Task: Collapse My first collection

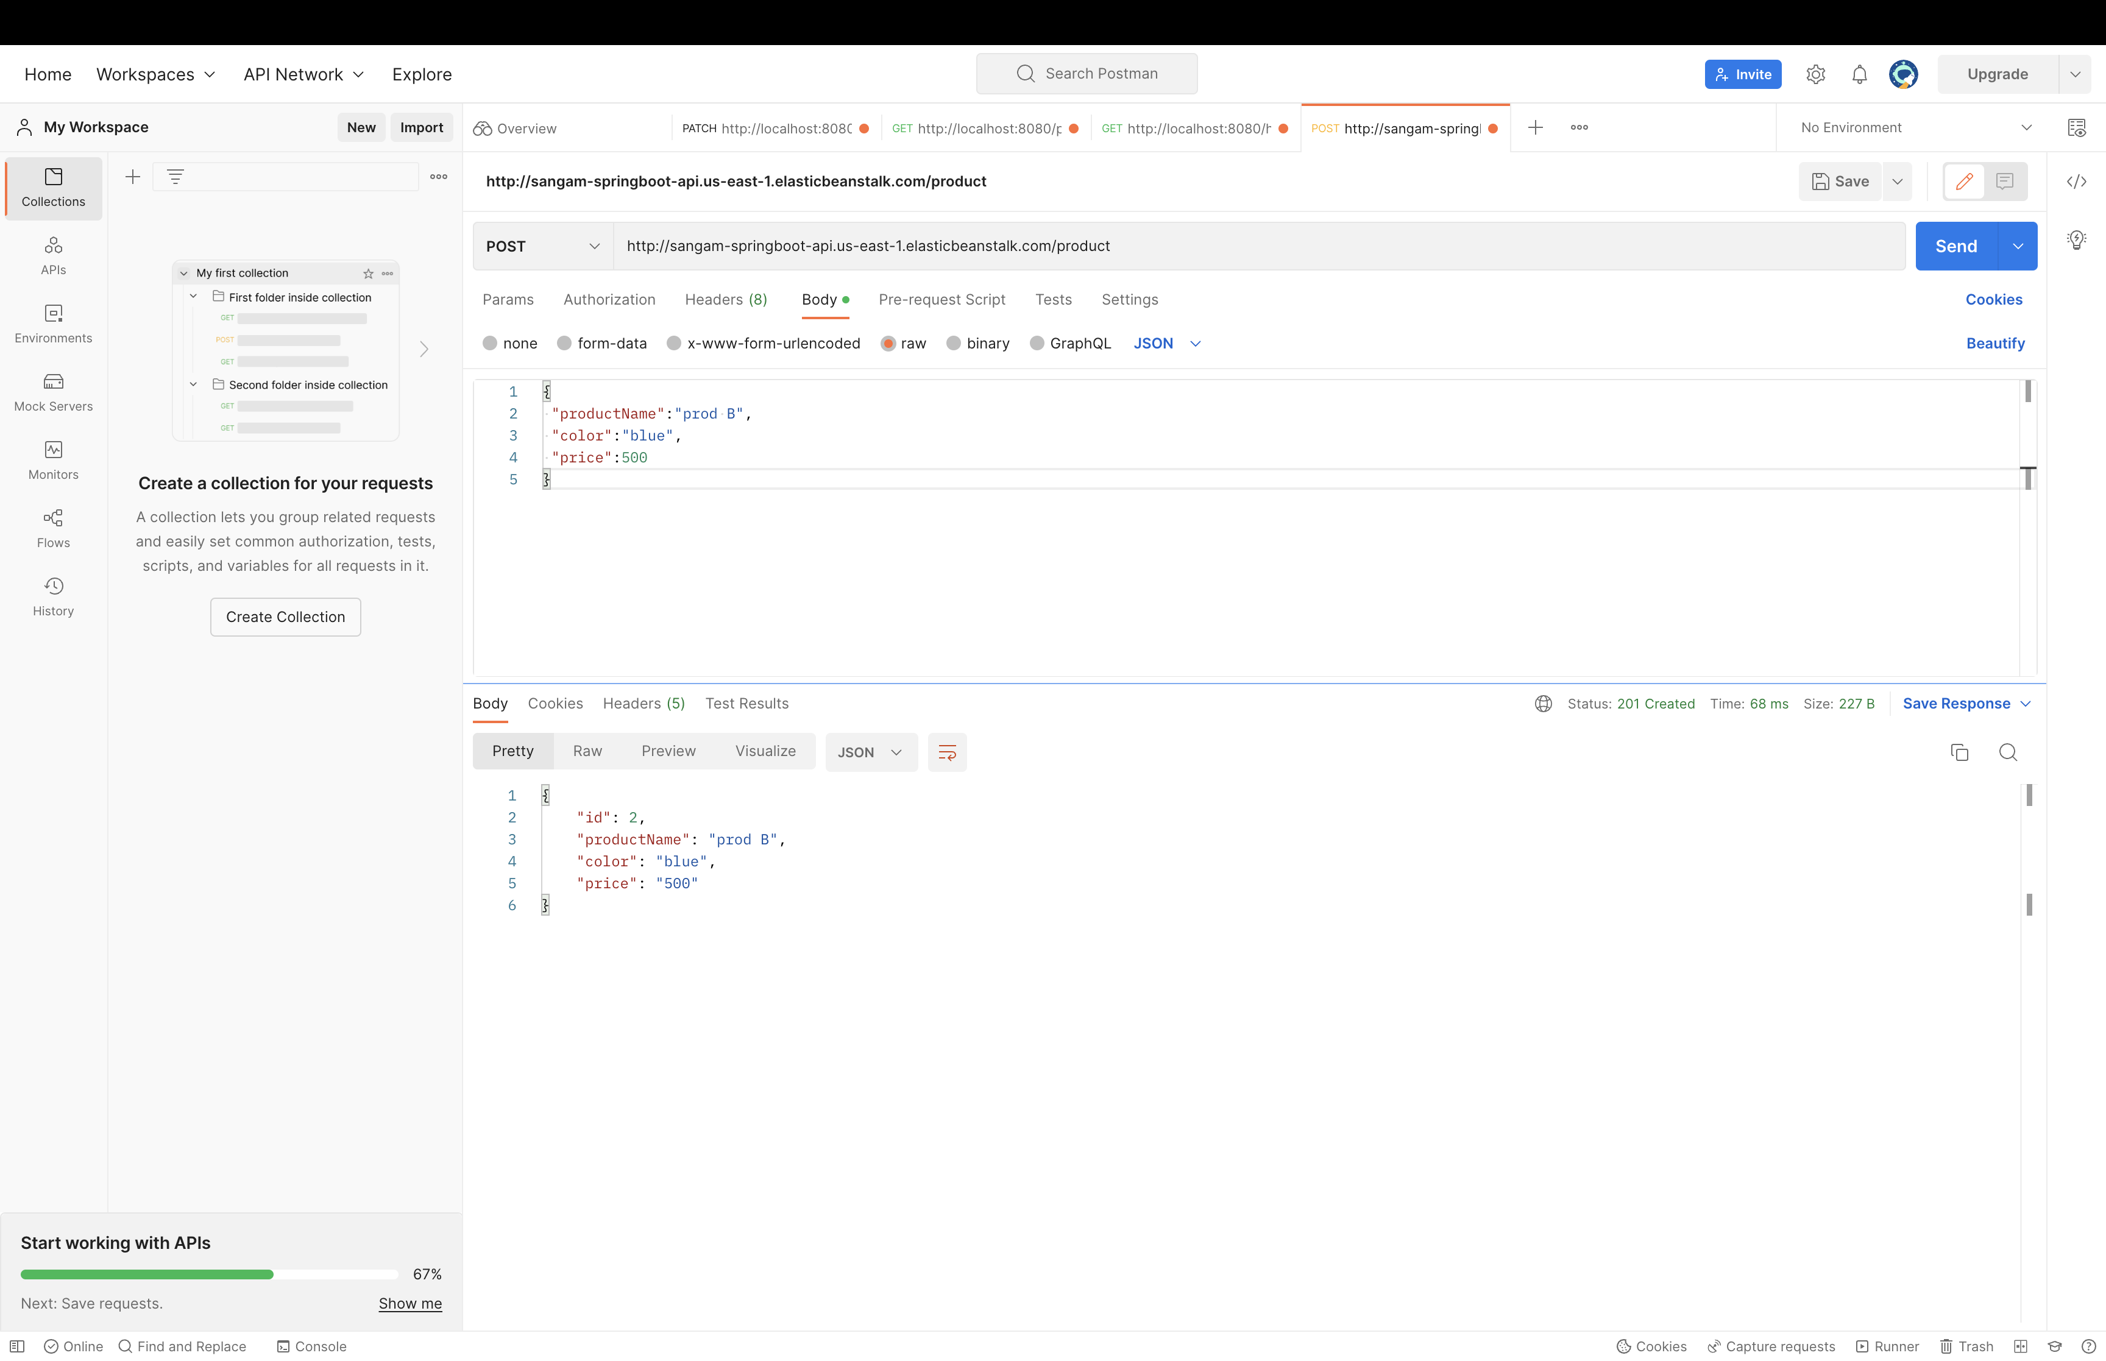Action: point(184,272)
